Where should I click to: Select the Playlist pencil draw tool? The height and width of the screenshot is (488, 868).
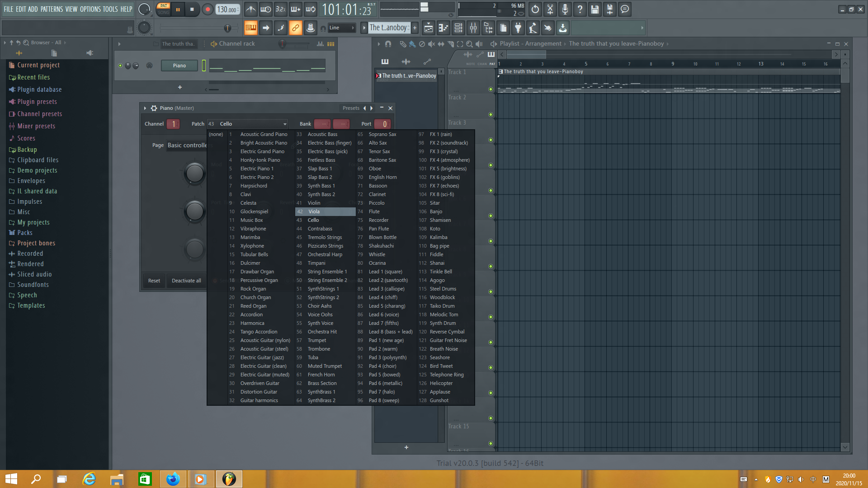pyautogui.click(x=403, y=44)
